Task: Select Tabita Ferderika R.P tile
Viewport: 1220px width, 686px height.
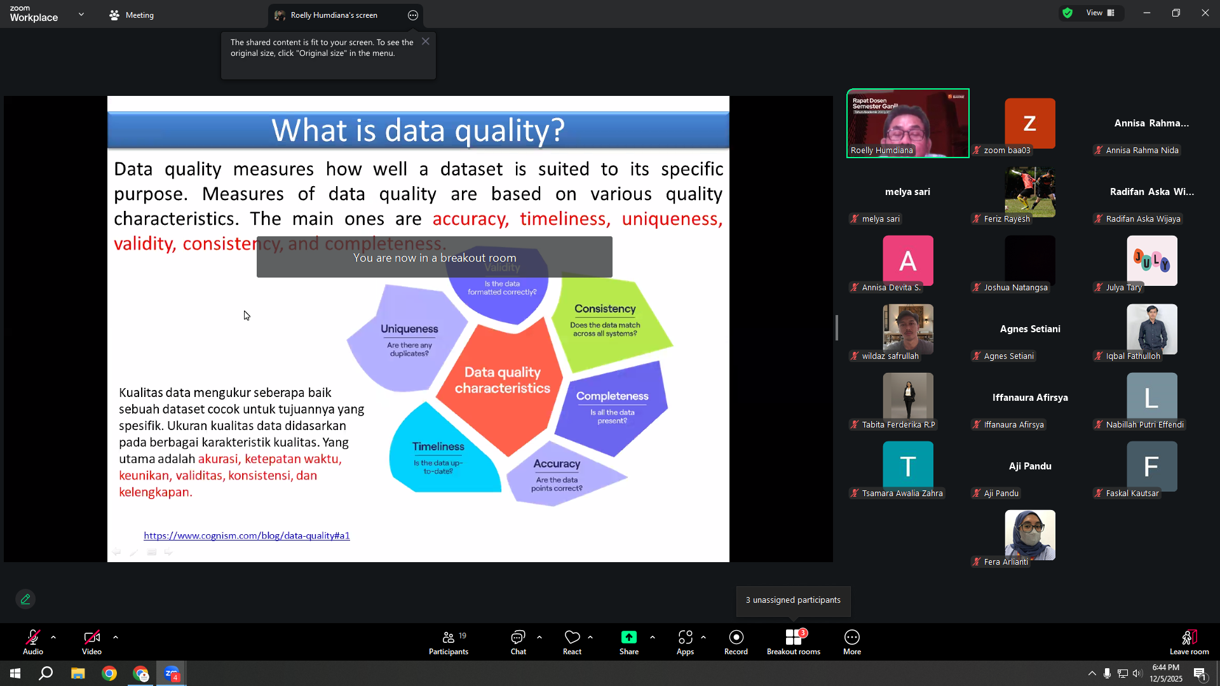Action: pos(907,398)
